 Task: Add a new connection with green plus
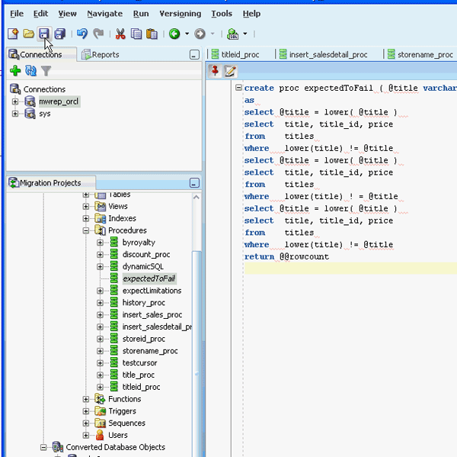click(14, 71)
